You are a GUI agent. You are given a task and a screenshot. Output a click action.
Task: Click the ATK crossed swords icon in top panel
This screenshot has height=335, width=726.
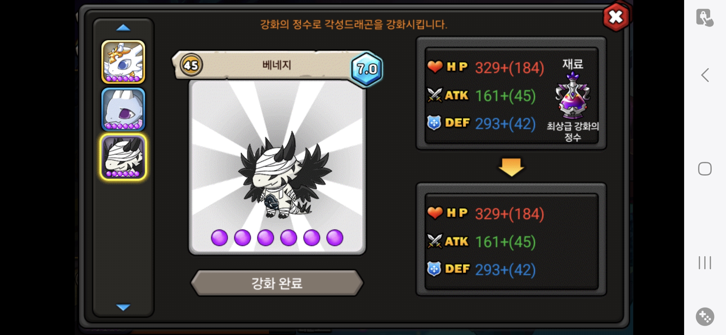tap(434, 95)
